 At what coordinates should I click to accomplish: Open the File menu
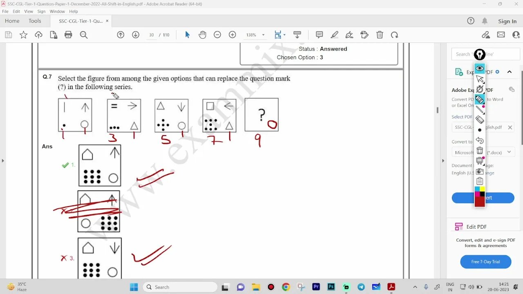coord(5,11)
